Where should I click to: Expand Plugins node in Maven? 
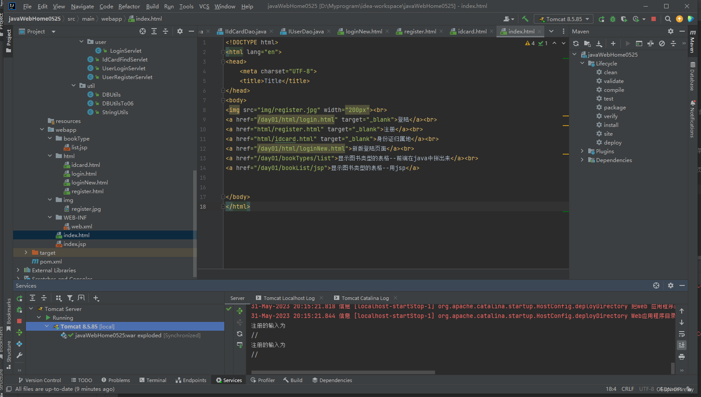582,151
